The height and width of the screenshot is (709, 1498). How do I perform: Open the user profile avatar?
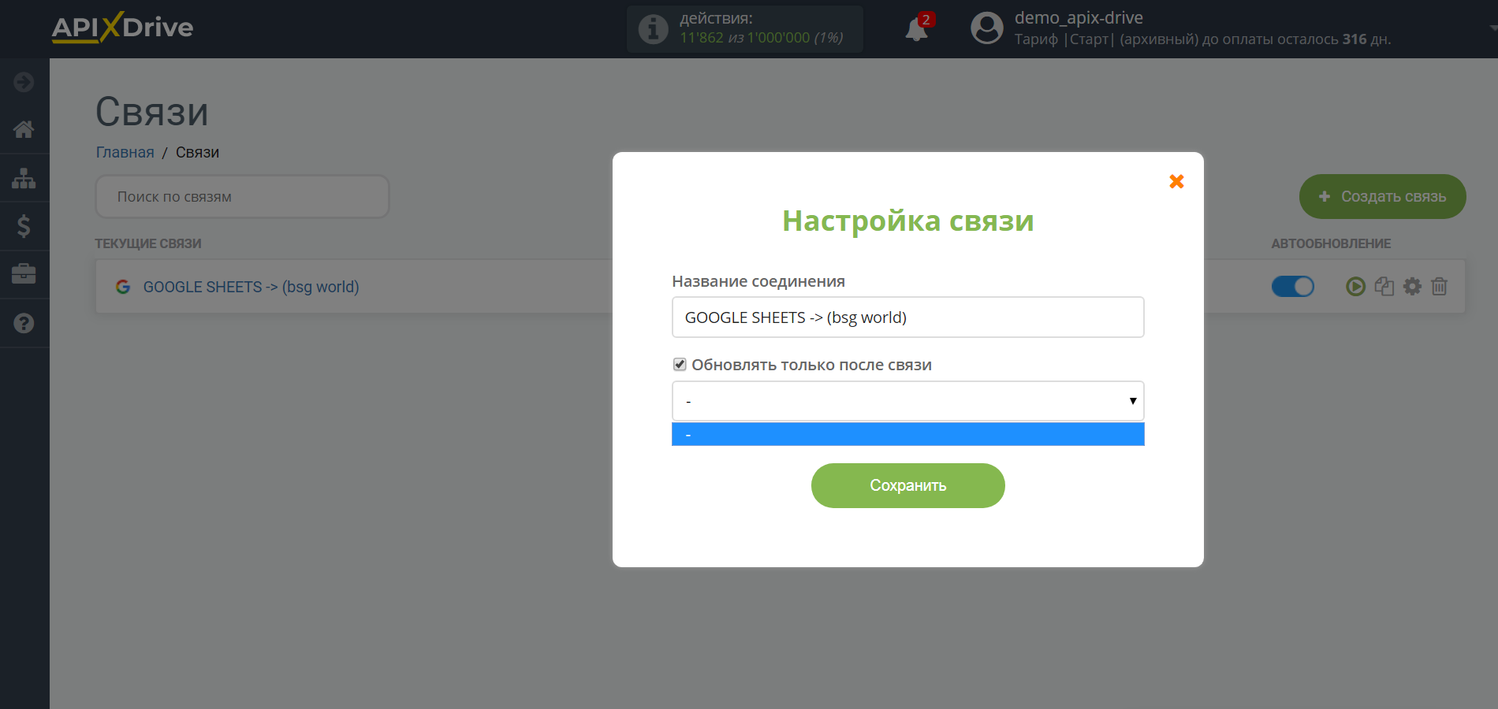986,28
